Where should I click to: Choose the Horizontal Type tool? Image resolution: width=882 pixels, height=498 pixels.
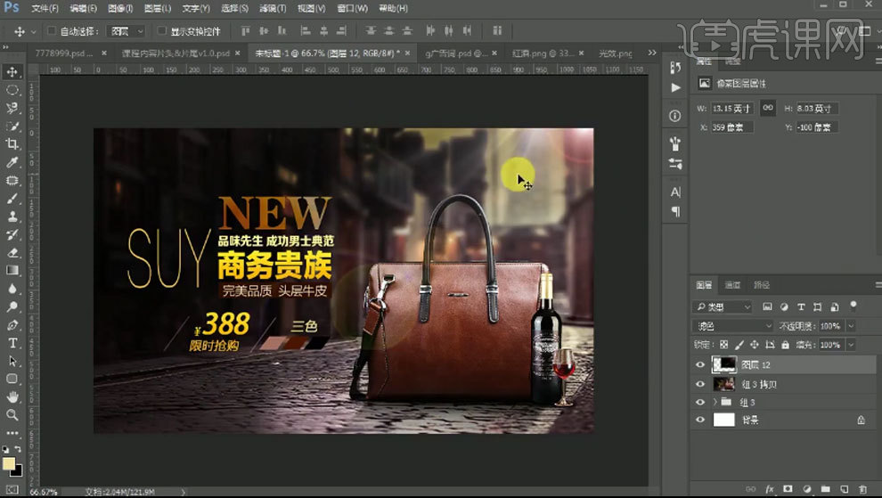12,343
